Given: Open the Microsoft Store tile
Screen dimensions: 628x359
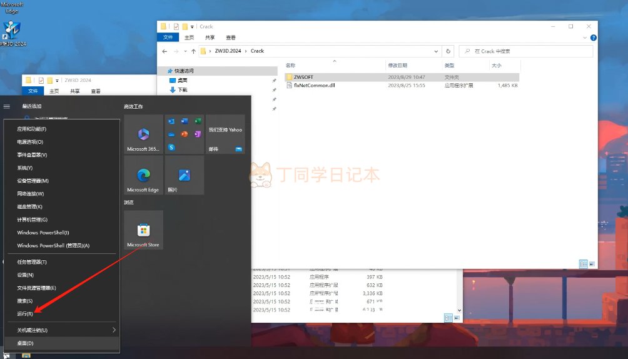Looking at the screenshot, I should pyautogui.click(x=143, y=230).
